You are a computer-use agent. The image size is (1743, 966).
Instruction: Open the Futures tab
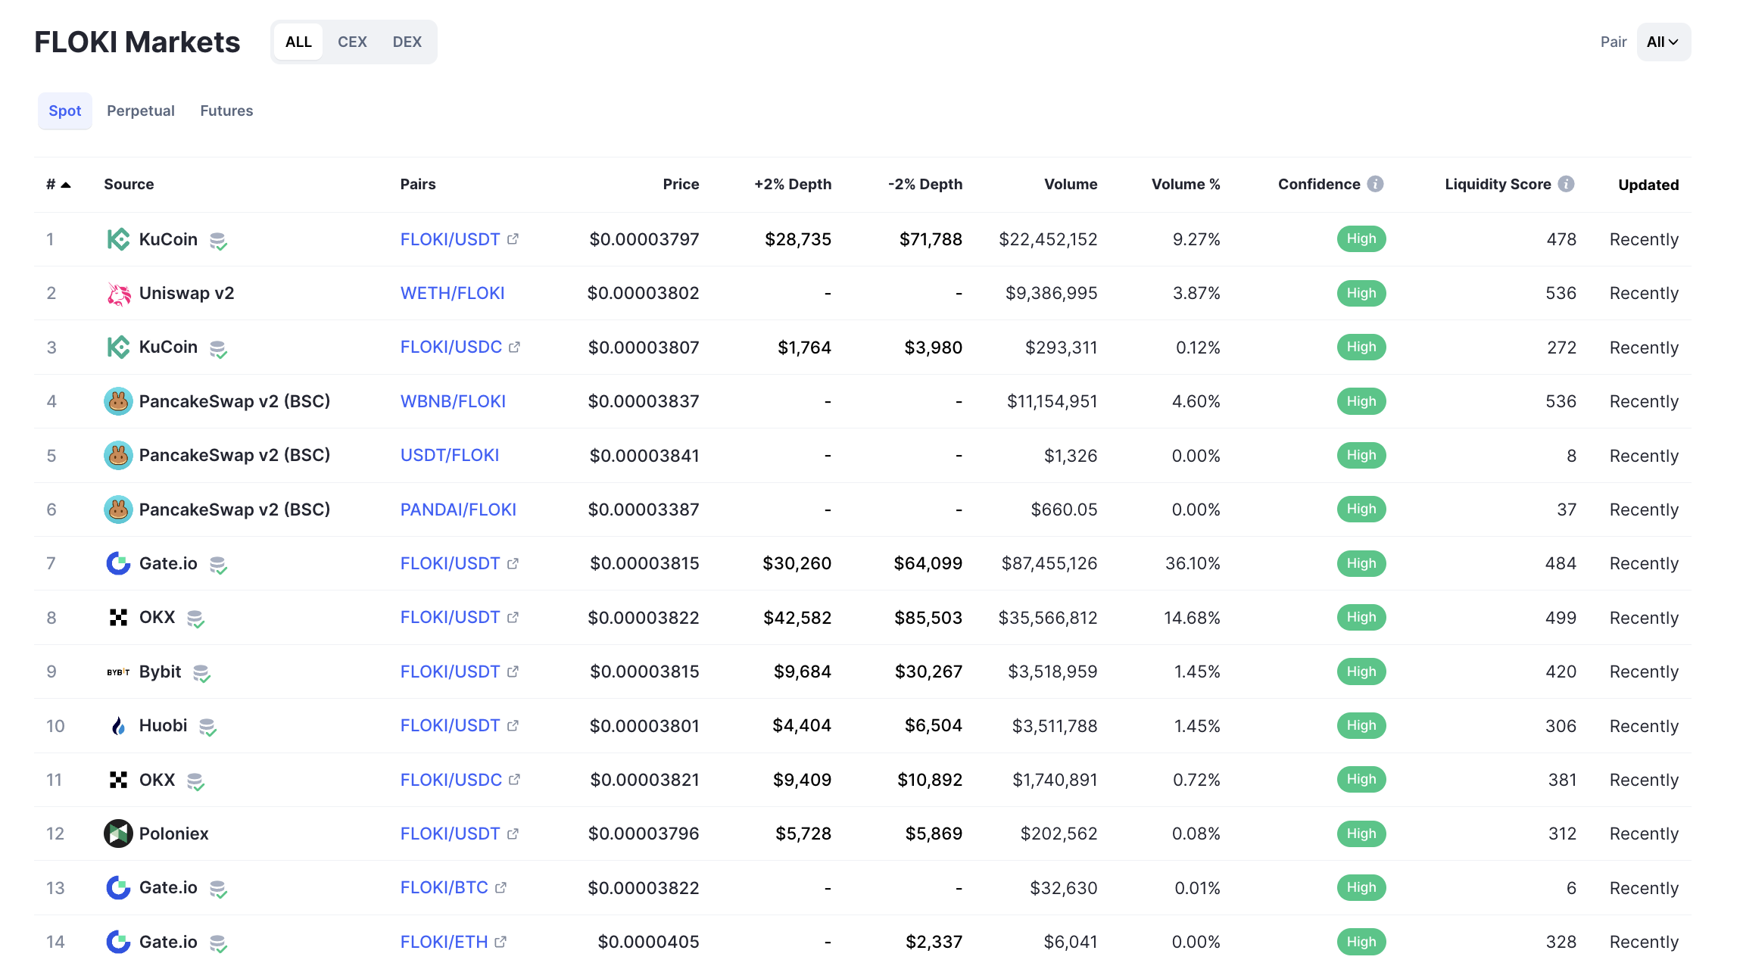click(226, 111)
